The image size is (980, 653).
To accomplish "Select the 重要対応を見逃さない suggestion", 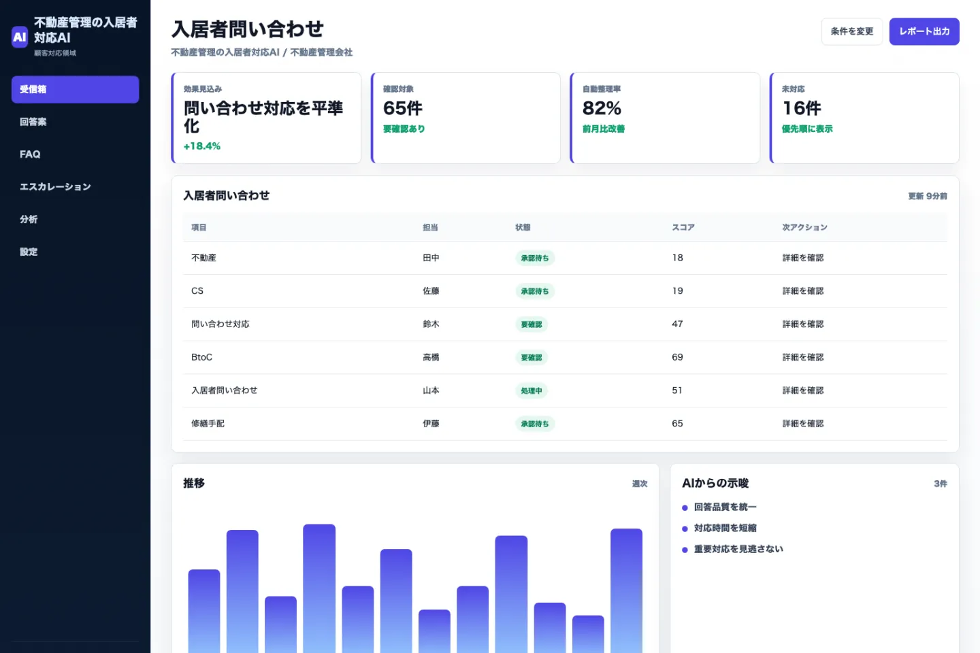I will [x=738, y=550].
